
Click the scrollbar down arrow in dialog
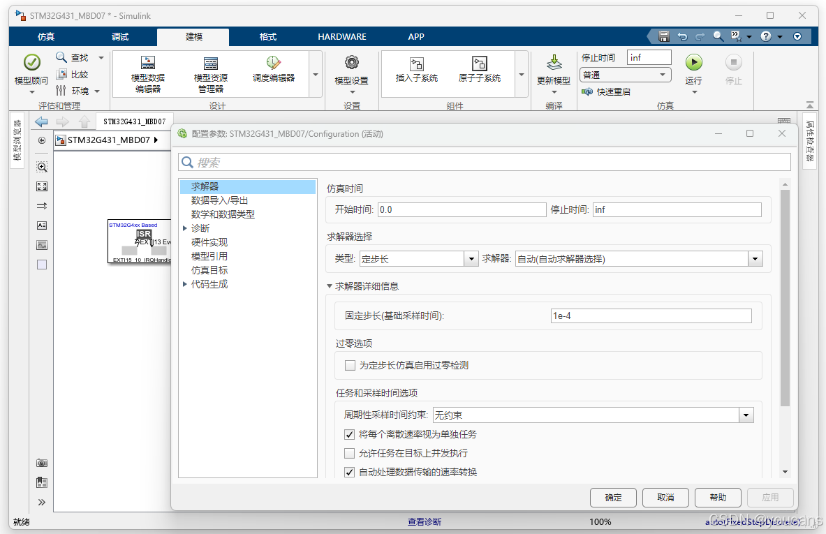point(785,472)
